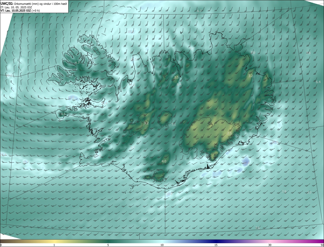Click the 4.6 value on the Snæfellsnes peninsula

click(63, 114)
